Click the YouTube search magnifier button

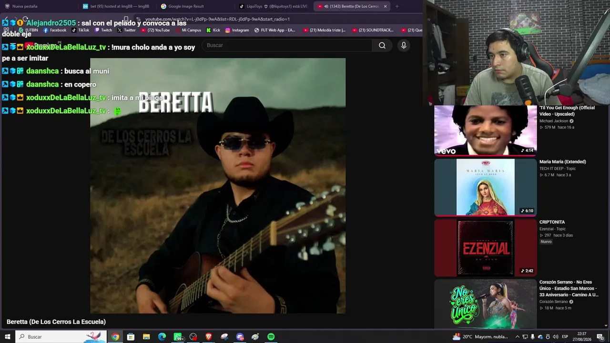pyautogui.click(x=382, y=45)
